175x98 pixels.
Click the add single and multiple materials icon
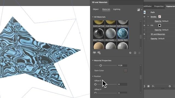click(99, 53)
